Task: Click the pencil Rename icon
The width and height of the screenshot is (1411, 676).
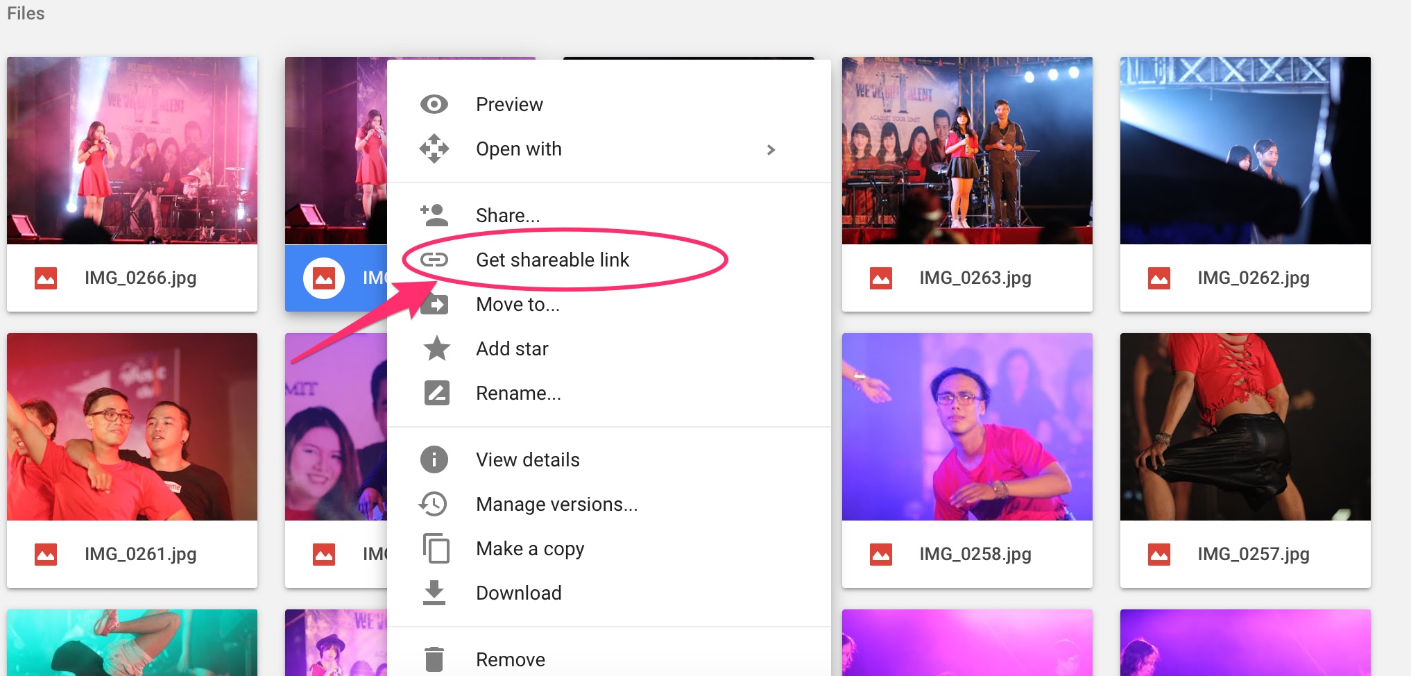Action: [x=436, y=394]
